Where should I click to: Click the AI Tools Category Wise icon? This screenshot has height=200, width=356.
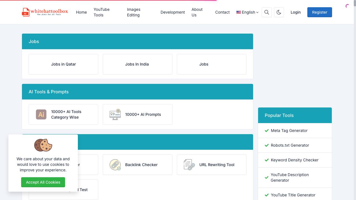[41, 114]
